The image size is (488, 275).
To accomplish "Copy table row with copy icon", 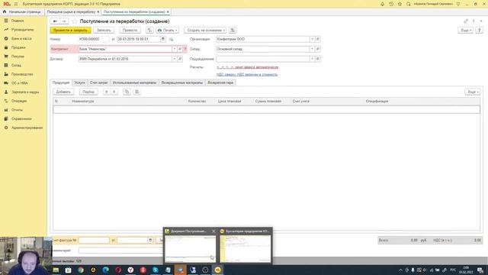I will (127, 92).
